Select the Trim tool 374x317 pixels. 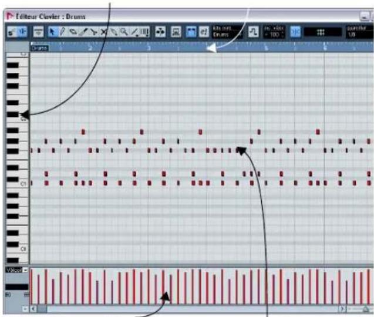click(x=84, y=32)
